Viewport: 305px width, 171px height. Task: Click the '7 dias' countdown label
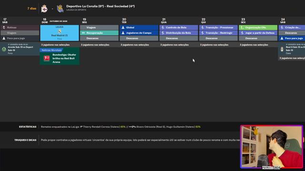pyautogui.click(x=32, y=9)
